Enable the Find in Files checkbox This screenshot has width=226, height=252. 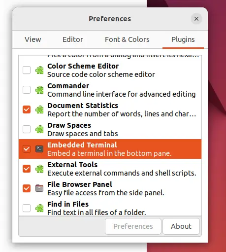tap(27, 208)
